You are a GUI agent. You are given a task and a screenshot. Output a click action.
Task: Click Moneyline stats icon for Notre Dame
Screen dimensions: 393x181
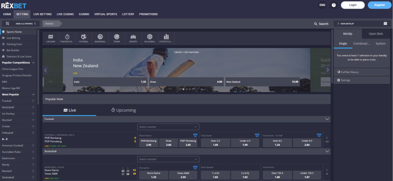[x=195, y=167]
